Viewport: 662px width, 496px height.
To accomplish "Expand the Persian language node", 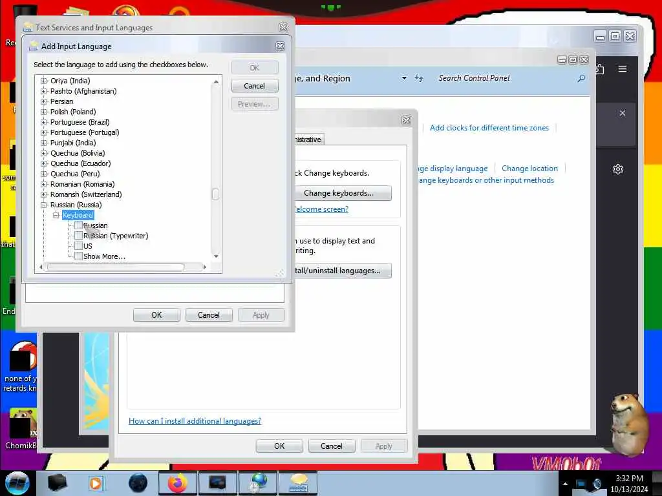I will click(43, 101).
